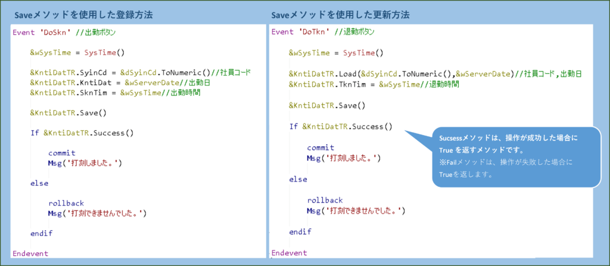
Task: Click the comment '//社員コード,出勤日'
Action: (x=548, y=74)
